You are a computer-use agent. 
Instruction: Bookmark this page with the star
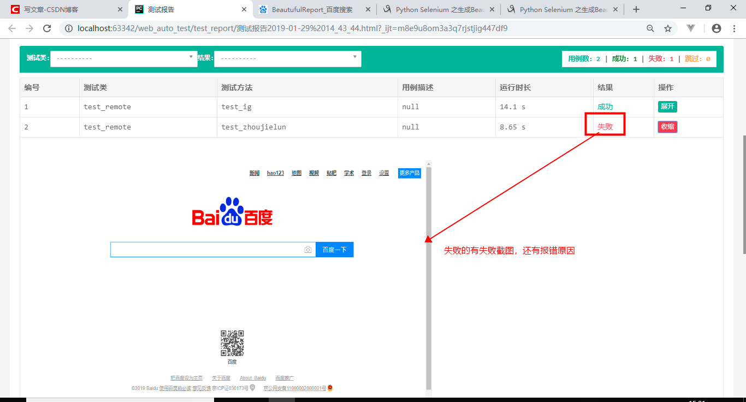(x=667, y=28)
